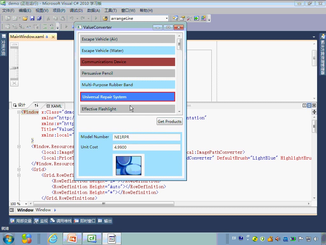This screenshot has width=326, height=245.
Task: Click the Save All toolbar icon
Action: point(39,19)
